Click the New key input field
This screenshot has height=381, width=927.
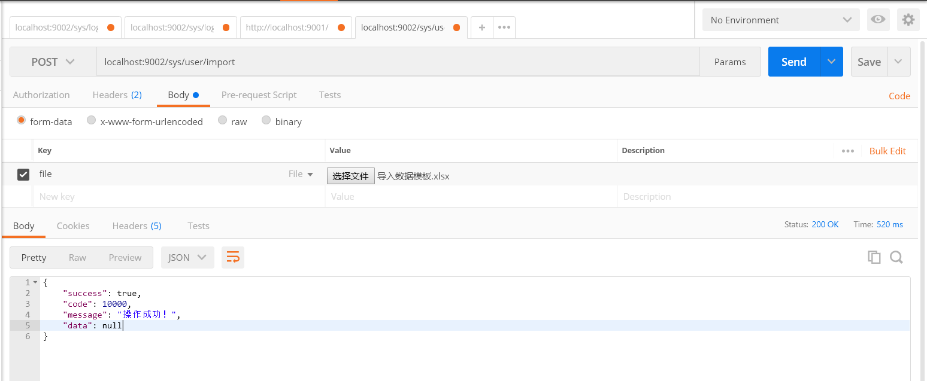(x=179, y=196)
